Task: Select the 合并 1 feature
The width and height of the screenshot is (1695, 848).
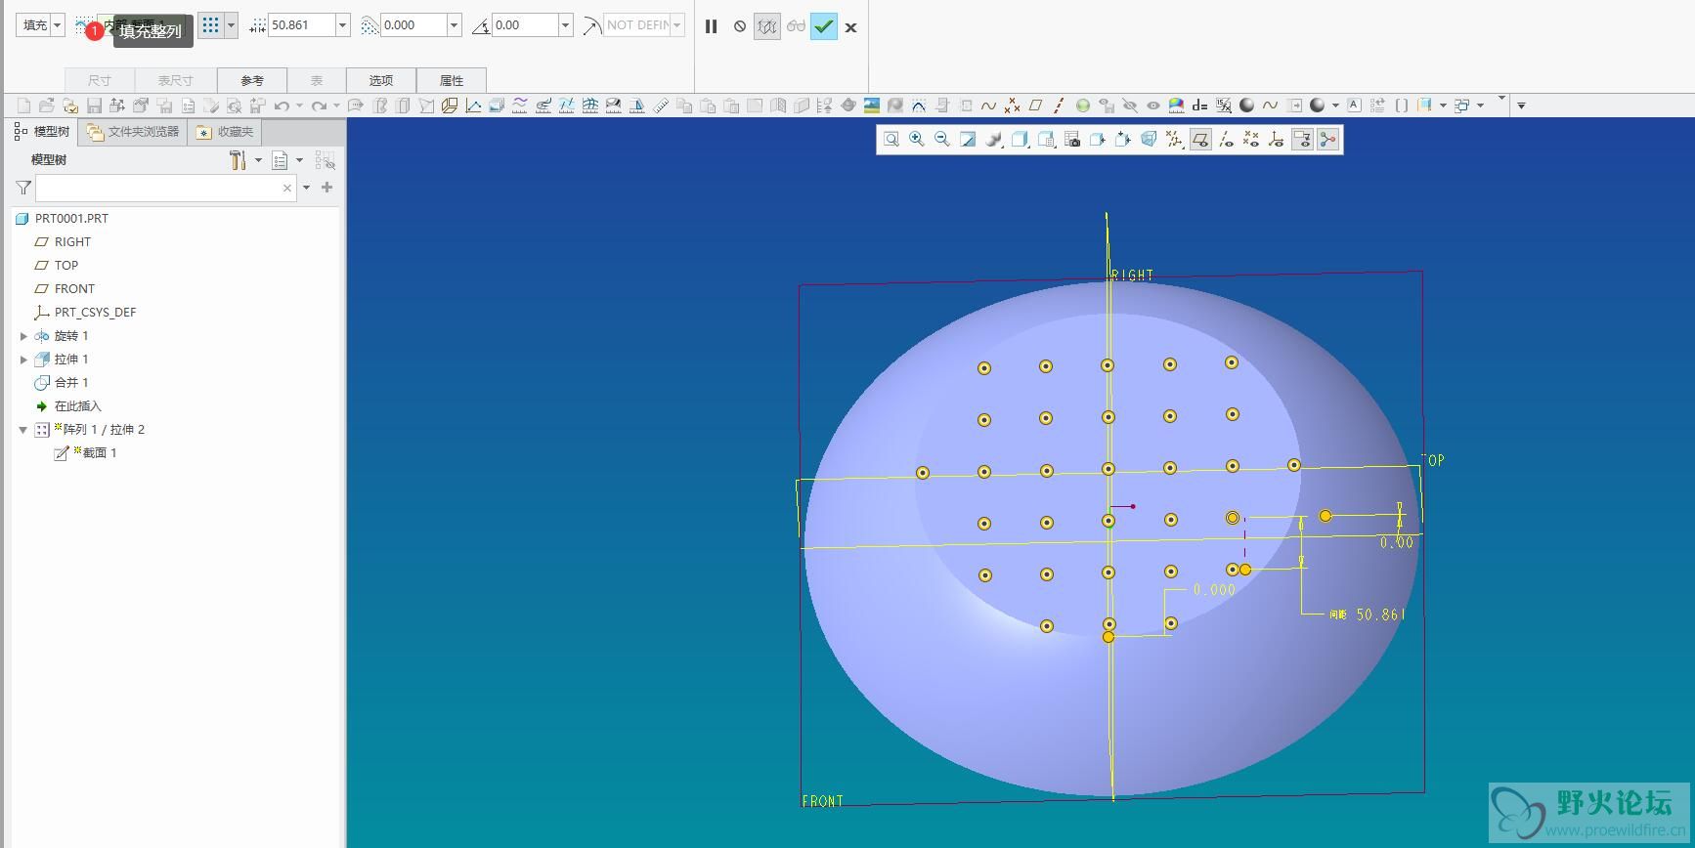Action: click(70, 383)
